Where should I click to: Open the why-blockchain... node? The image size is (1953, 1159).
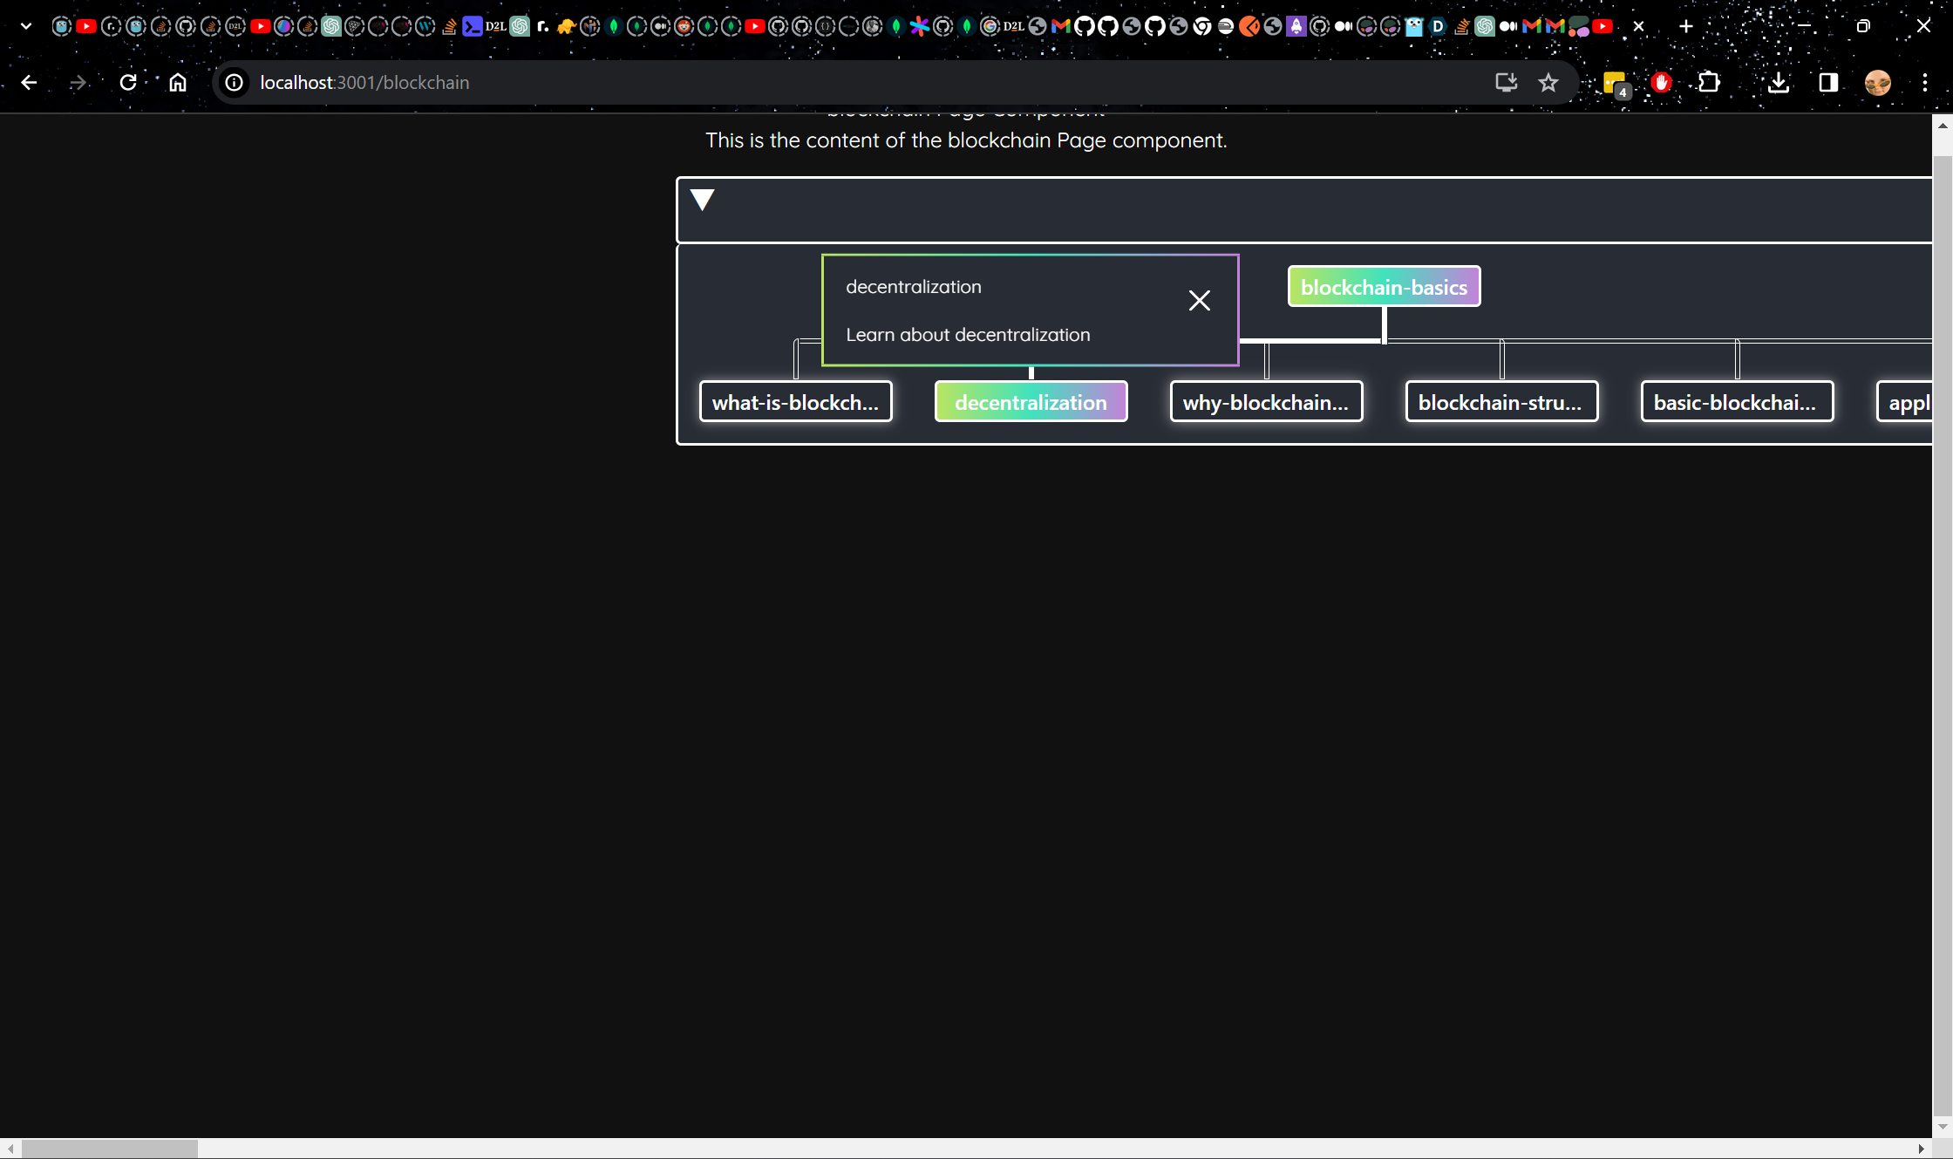[x=1266, y=402]
